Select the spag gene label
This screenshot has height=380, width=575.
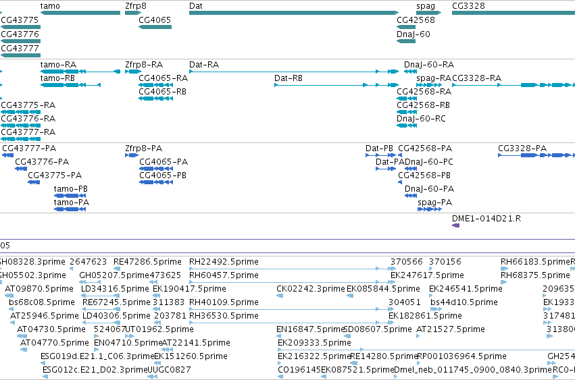[x=426, y=6]
